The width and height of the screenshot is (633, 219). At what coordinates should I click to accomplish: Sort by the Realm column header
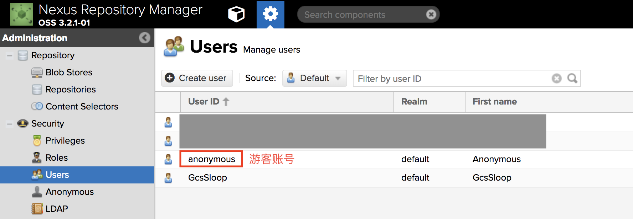click(429, 102)
